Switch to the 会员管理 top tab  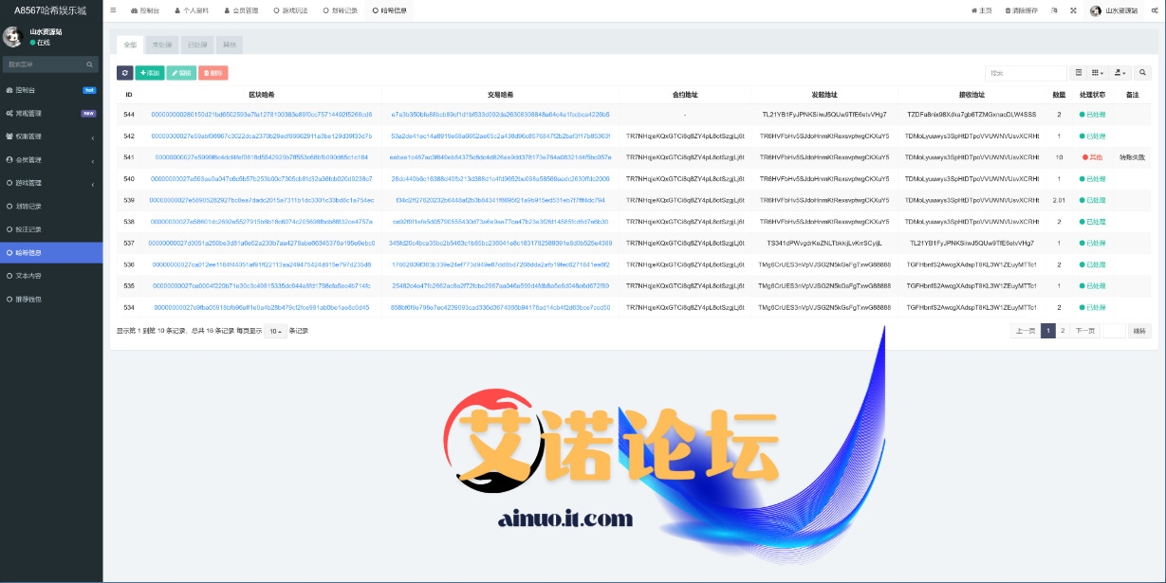[x=241, y=10]
